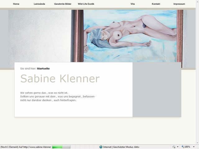This screenshot has width=199, height=149.
Task: Open the Vita page
Action: (x=133, y=4)
